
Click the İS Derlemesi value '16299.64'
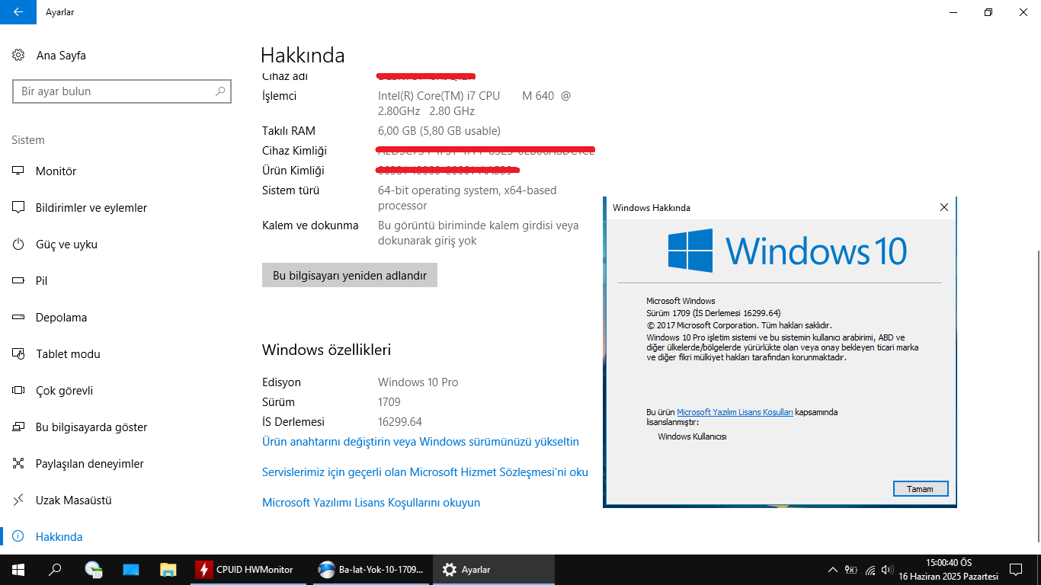pyautogui.click(x=400, y=422)
